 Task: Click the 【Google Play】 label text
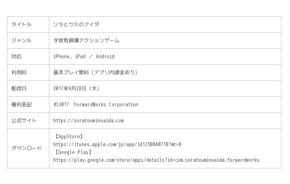point(73,152)
